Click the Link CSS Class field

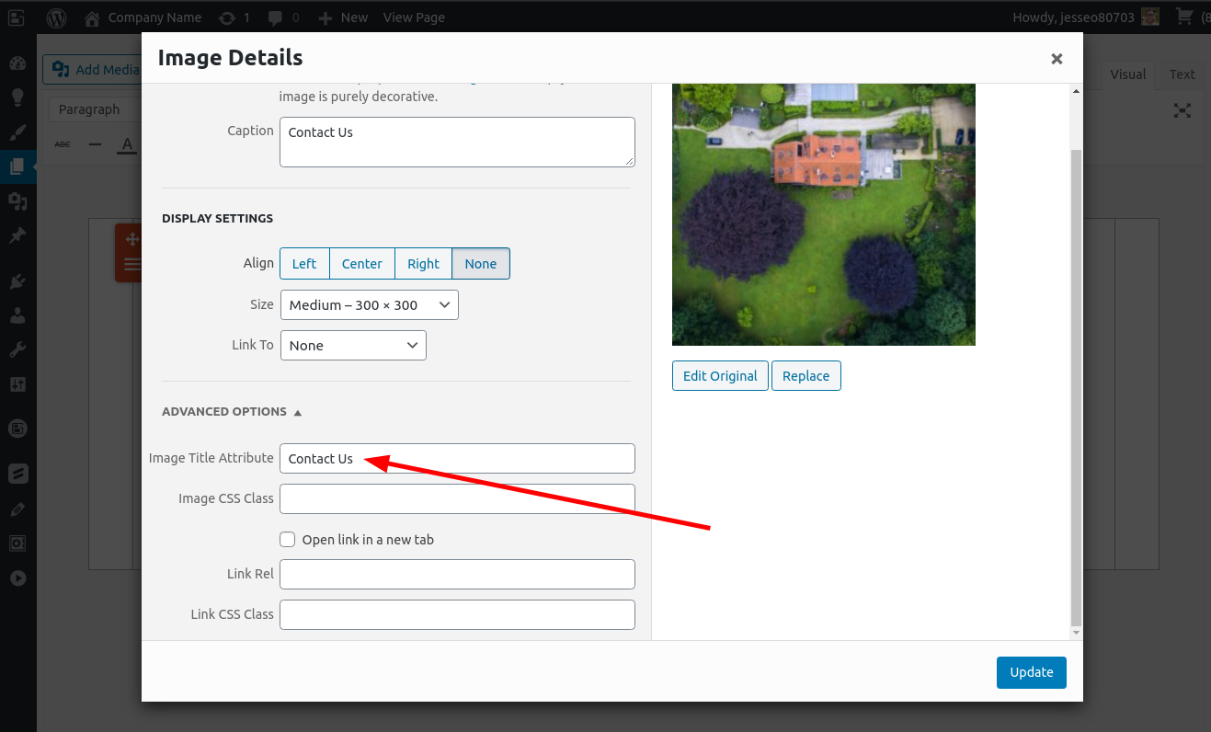click(457, 614)
